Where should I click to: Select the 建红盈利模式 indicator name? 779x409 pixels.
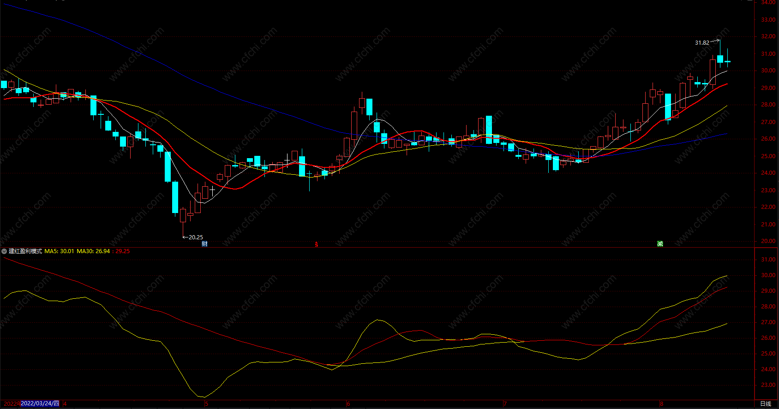coord(25,251)
